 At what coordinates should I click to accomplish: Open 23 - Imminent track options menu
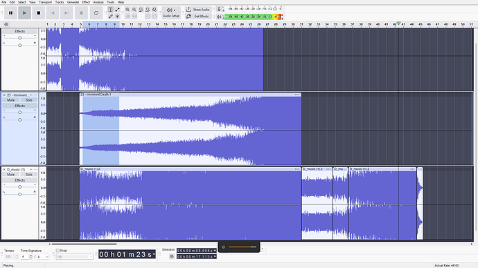point(35,95)
